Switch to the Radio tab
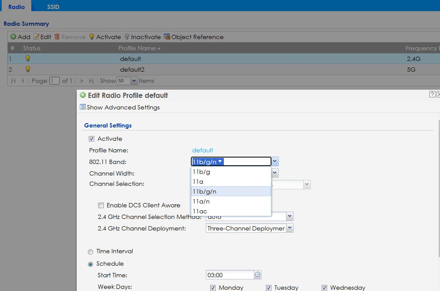 click(16, 6)
